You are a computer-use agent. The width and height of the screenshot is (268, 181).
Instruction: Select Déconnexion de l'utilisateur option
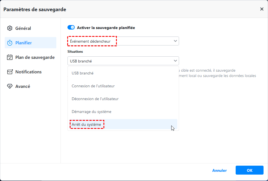point(95,99)
